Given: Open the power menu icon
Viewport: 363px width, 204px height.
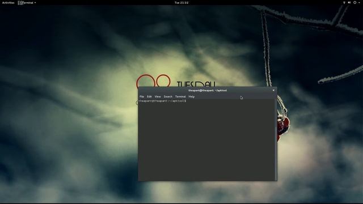Looking at the screenshot, I should pyautogui.click(x=355, y=3).
